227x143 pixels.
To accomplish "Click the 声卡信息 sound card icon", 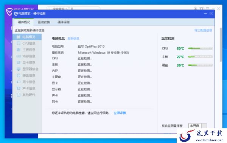I will tap(19, 88).
